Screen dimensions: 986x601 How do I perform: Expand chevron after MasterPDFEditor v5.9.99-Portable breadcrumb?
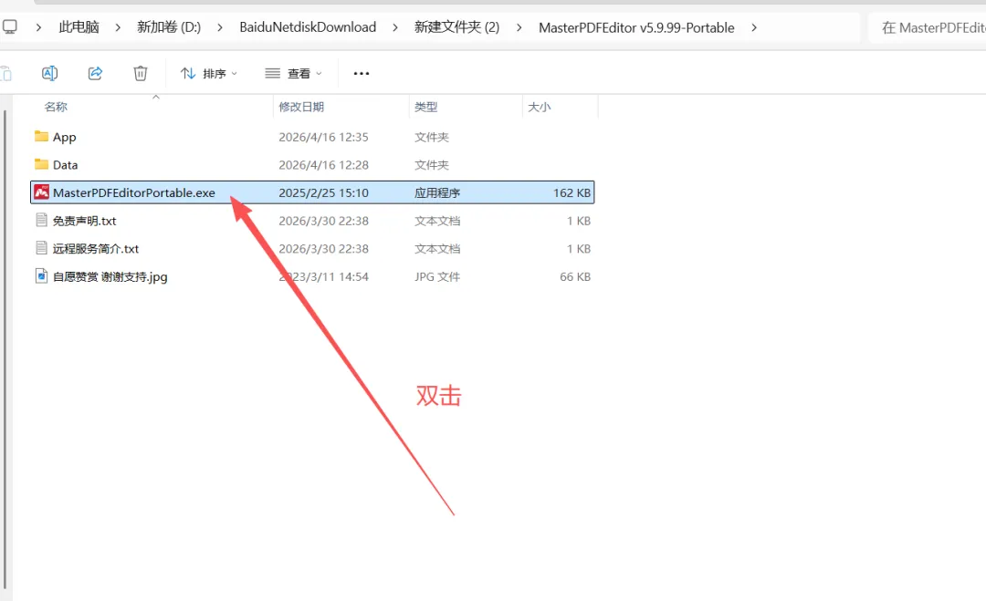tap(753, 27)
